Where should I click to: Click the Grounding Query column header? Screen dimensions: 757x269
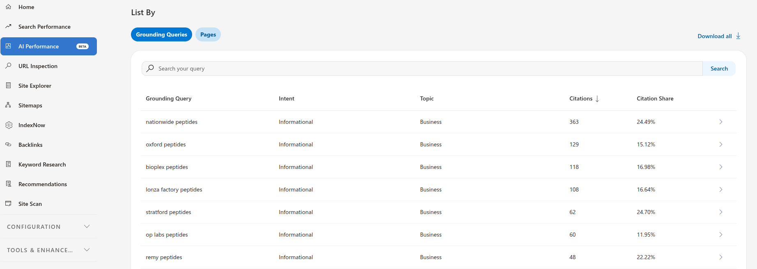[x=168, y=98]
